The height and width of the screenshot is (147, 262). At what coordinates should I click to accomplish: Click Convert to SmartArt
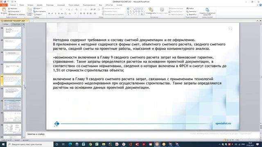pos(113,15)
